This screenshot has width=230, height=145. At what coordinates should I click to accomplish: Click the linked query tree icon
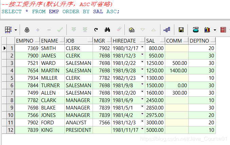click(x=167, y=30)
